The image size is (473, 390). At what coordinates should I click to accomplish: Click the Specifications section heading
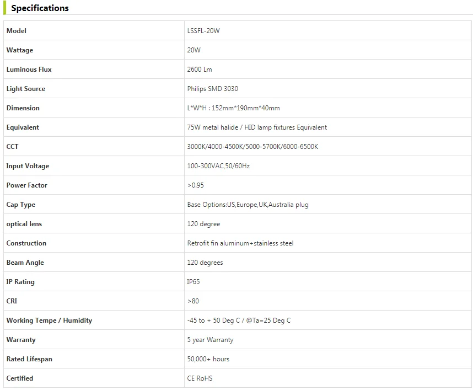click(x=40, y=8)
